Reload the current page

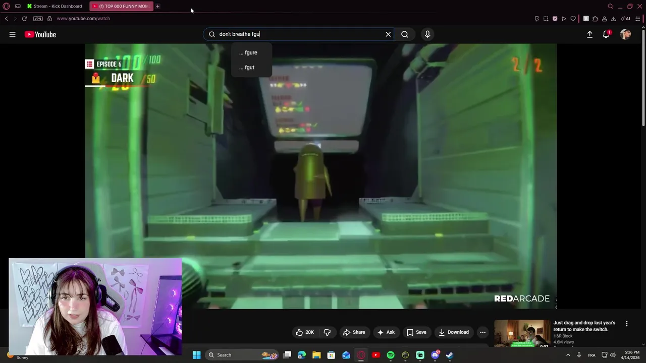24,19
